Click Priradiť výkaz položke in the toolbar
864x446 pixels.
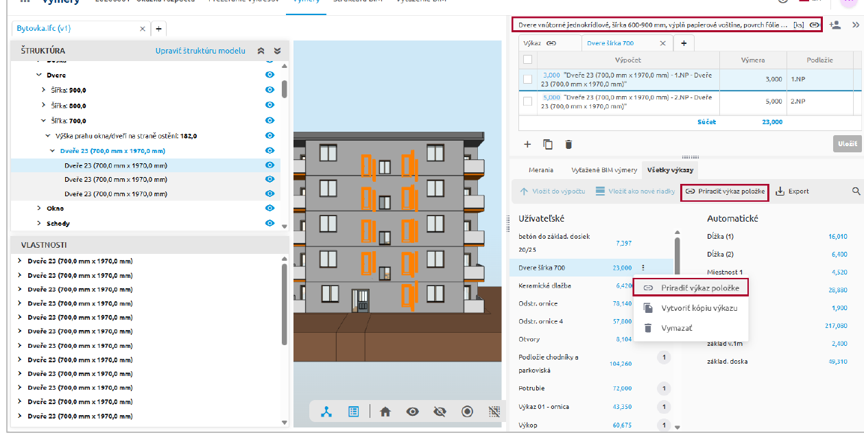(x=725, y=191)
